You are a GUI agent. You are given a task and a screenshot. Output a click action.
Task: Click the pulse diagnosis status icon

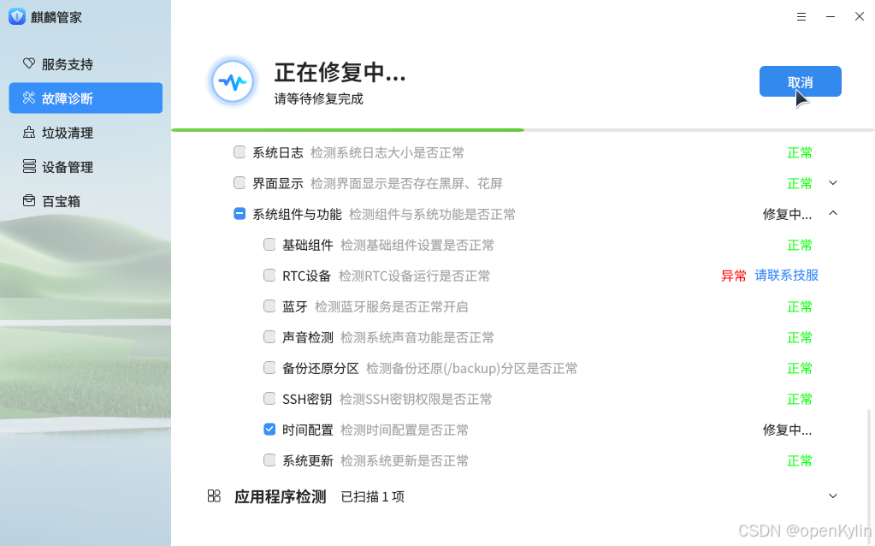tap(233, 81)
